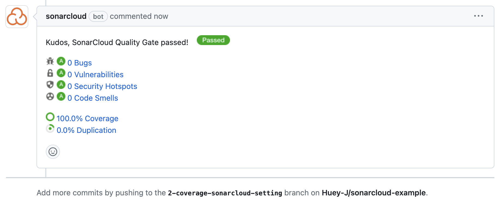Click the sonarcloud author name
Image resolution: width=502 pixels, height=203 pixels.
click(66, 16)
